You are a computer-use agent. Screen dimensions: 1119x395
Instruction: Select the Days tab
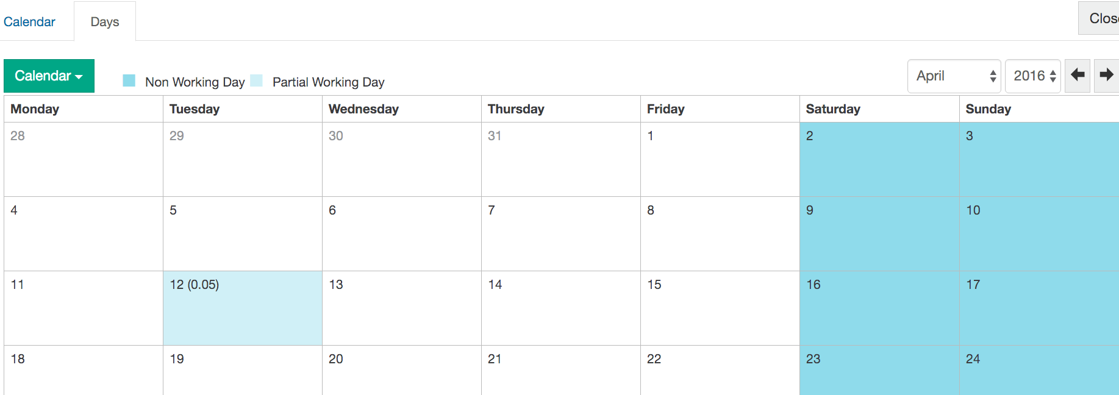click(105, 22)
